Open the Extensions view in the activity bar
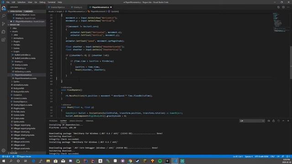The image size is (292, 164). click(4, 40)
